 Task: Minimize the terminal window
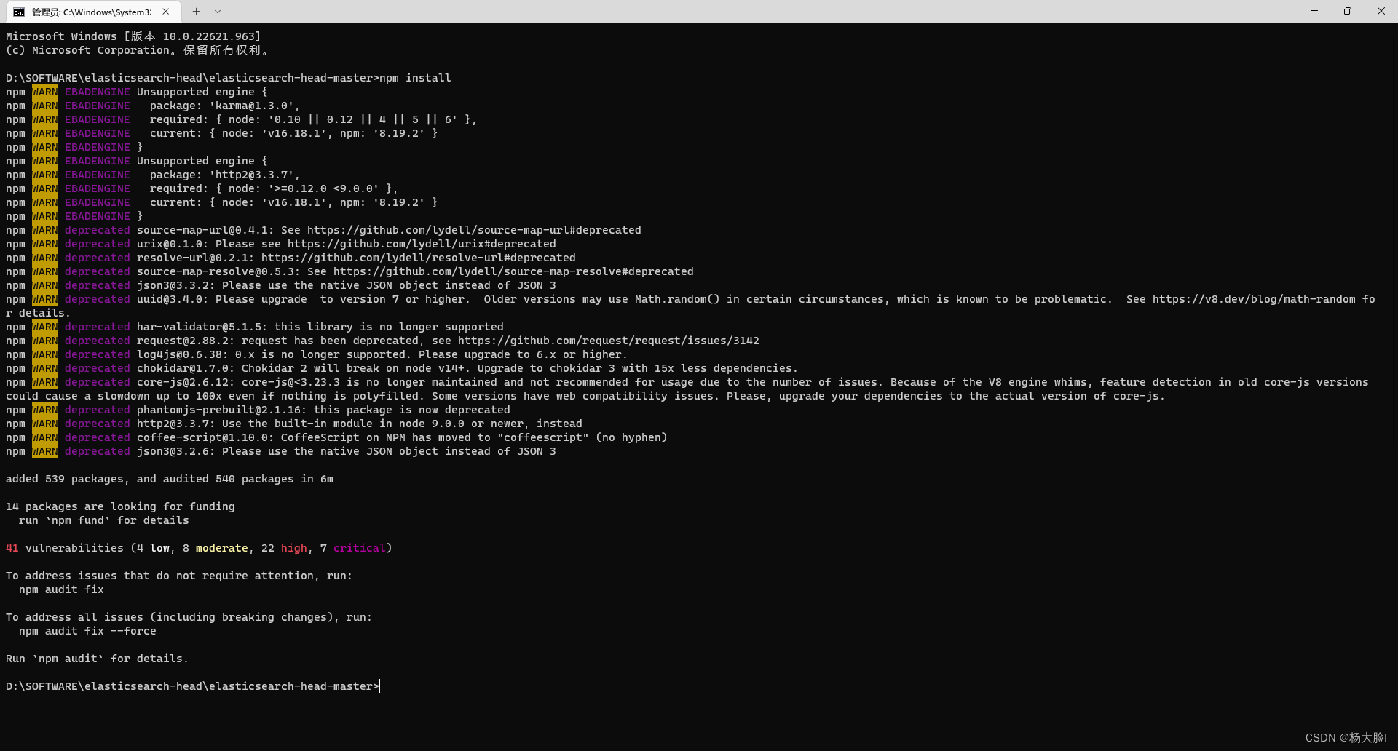pyautogui.click(x=1314, y=11)
